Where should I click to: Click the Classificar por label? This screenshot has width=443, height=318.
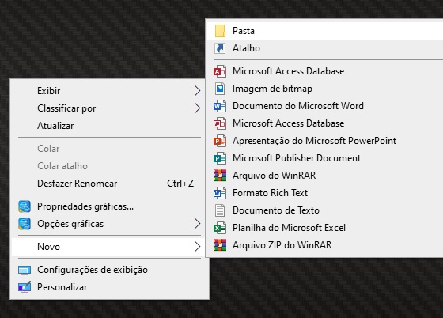click(x=66, y=108)
